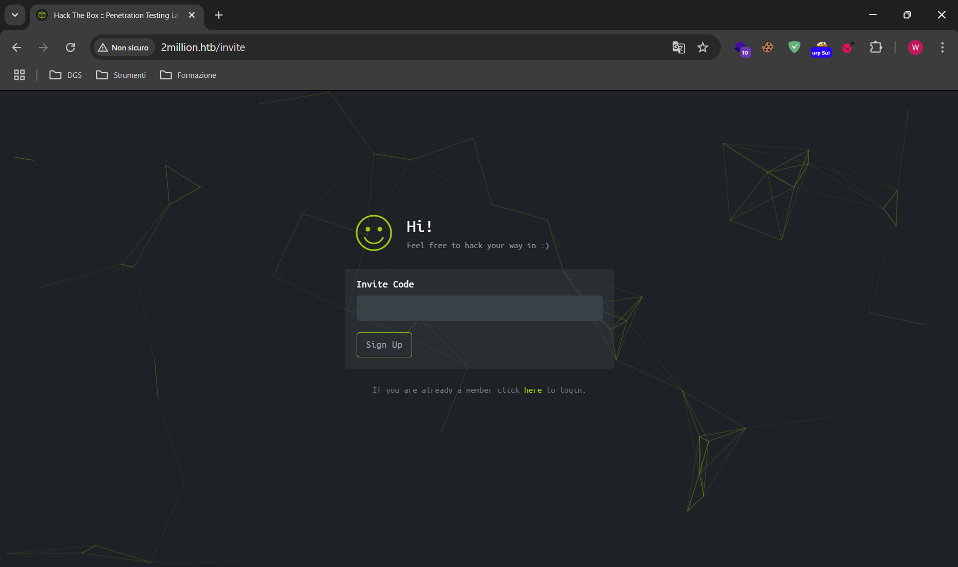Open the DGS bookmarks folder

(x=66, y=75)
